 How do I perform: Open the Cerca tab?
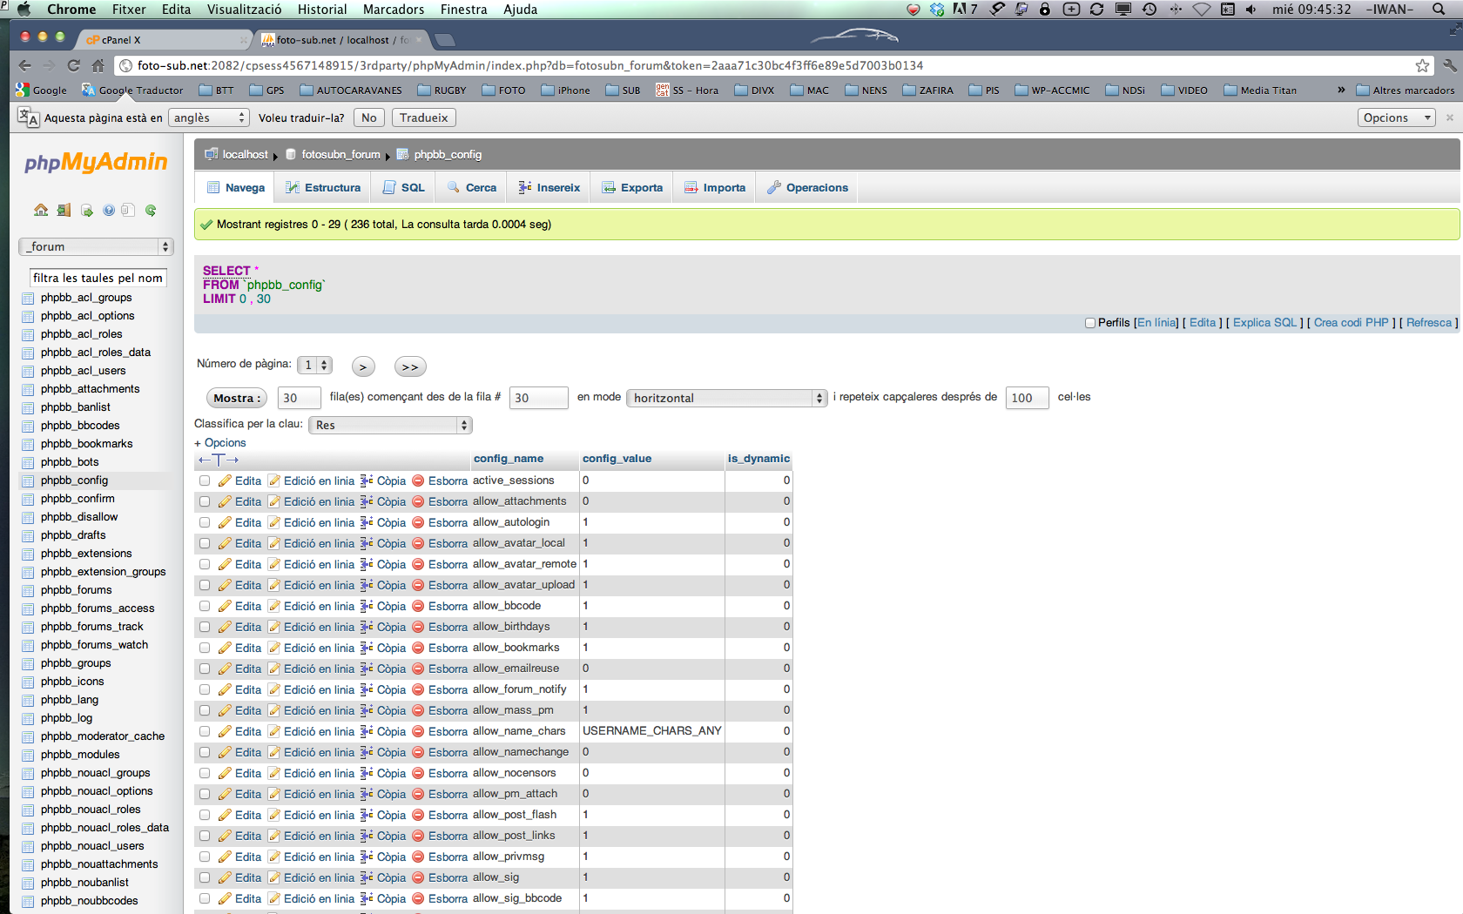(471, 188)
